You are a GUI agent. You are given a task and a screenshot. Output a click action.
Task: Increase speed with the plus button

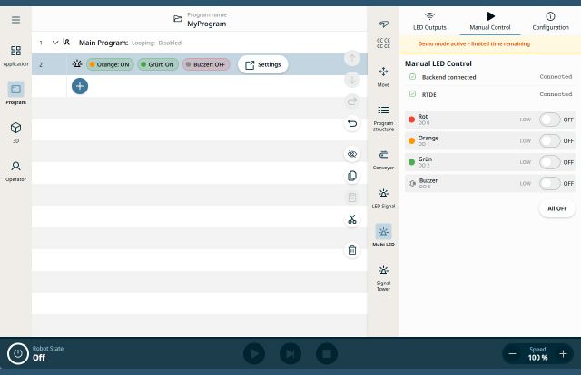click(x=563, y=353)
